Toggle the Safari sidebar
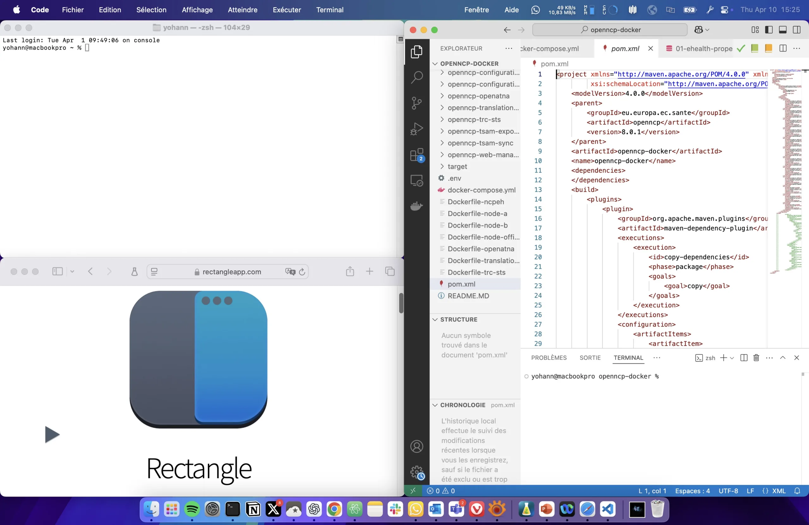 click(x=58, y=271)
